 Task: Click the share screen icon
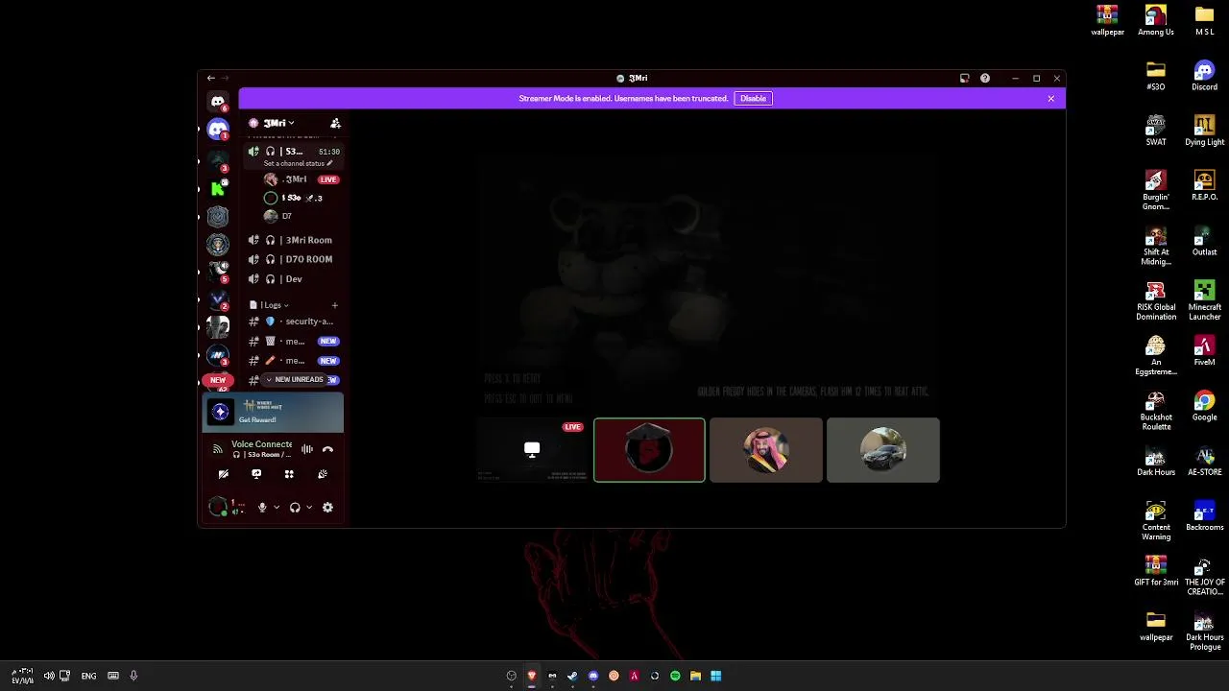256,474
